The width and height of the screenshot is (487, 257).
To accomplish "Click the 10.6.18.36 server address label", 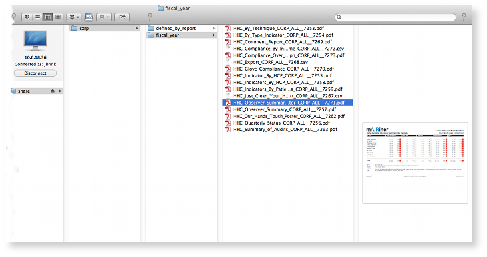I will (x=35, y=57).
